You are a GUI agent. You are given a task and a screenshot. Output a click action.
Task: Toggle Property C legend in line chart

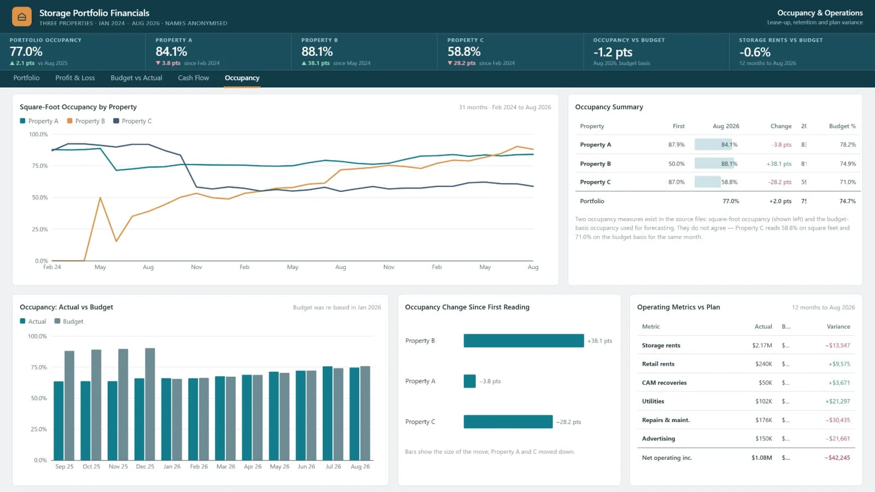(x=132, y=121)
